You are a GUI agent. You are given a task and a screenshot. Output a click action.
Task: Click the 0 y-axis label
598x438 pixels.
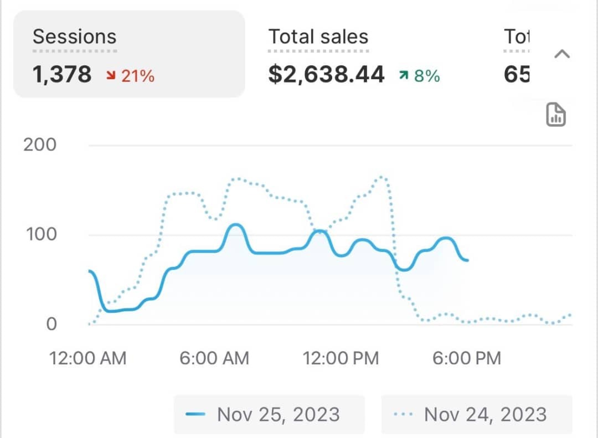pos(51,324)
